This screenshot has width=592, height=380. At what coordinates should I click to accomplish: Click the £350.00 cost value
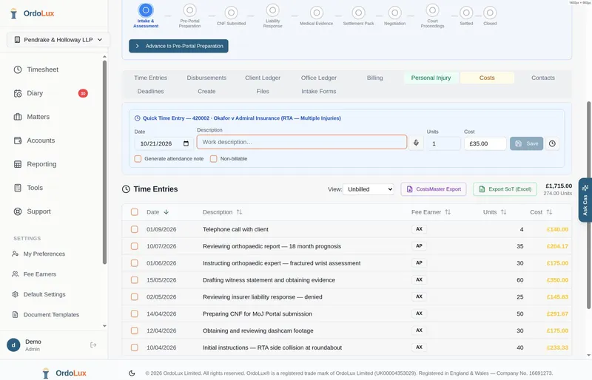(x=557, y=280)
